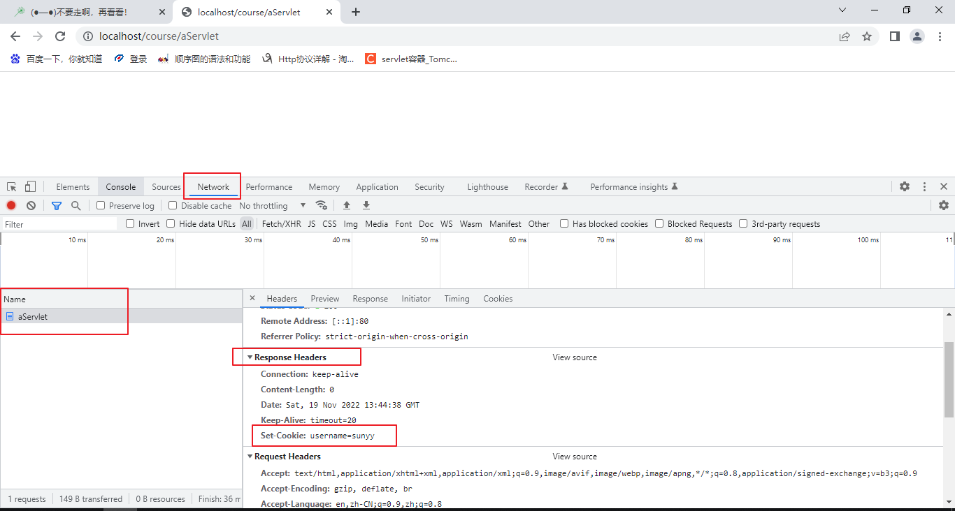Clear the network log
This screenshot has width=955, height=511.
point(31,205)
